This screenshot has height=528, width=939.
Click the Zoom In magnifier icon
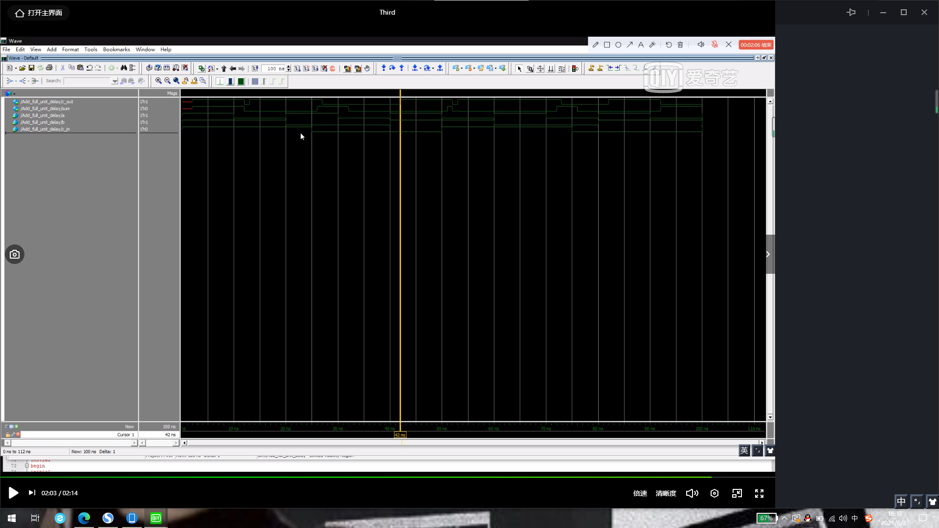coord(158,81)
